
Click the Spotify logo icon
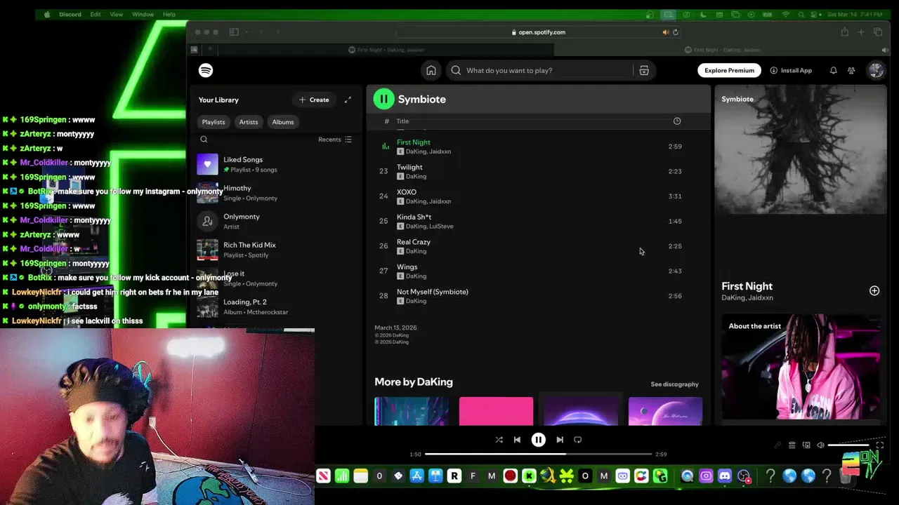(206, 70)
